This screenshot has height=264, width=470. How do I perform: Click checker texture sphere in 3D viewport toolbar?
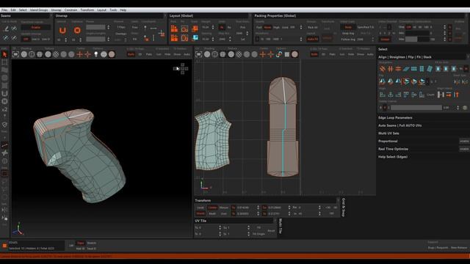click(56, 54)
